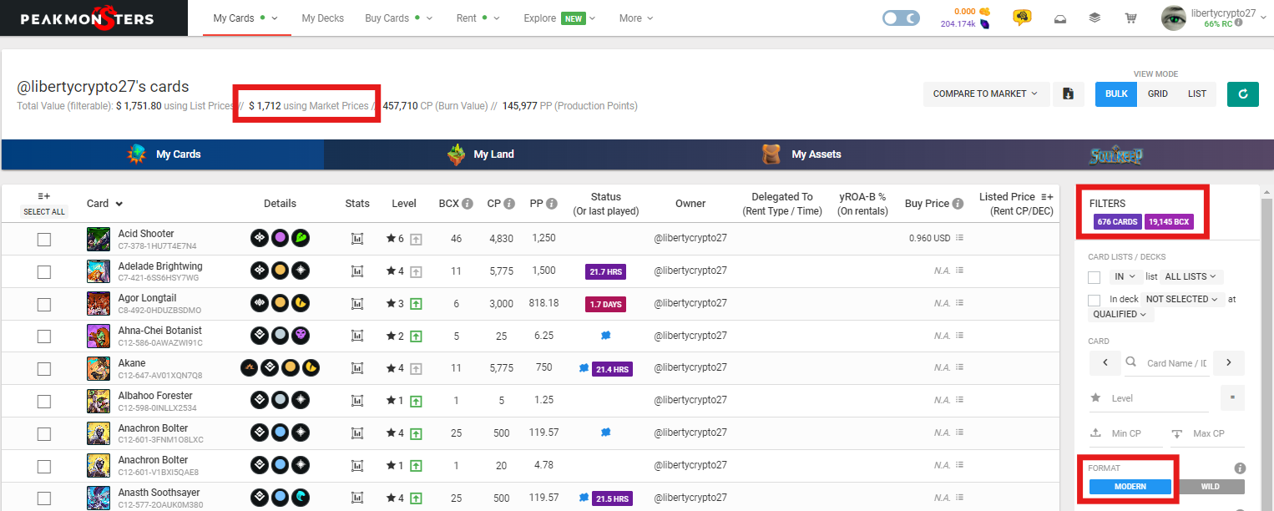The height and width of the screenshot is (511, 1274).
Task: Click Acid Shooter price list icon
Action: [959, 238]
